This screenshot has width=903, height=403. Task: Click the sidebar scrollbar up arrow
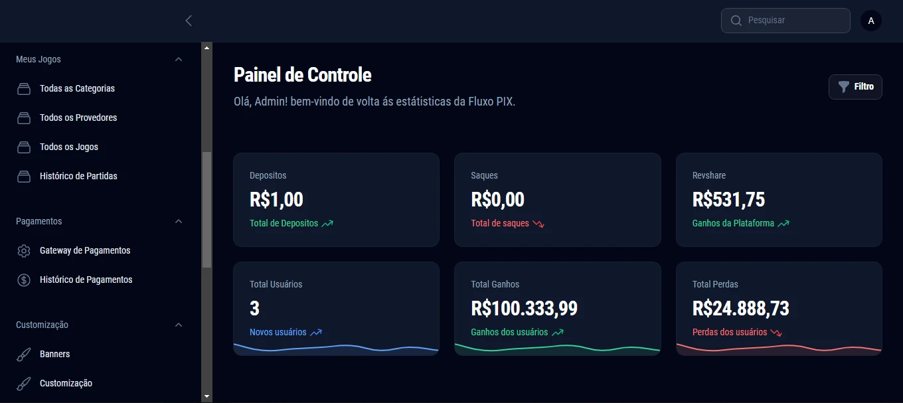point(206,48)
